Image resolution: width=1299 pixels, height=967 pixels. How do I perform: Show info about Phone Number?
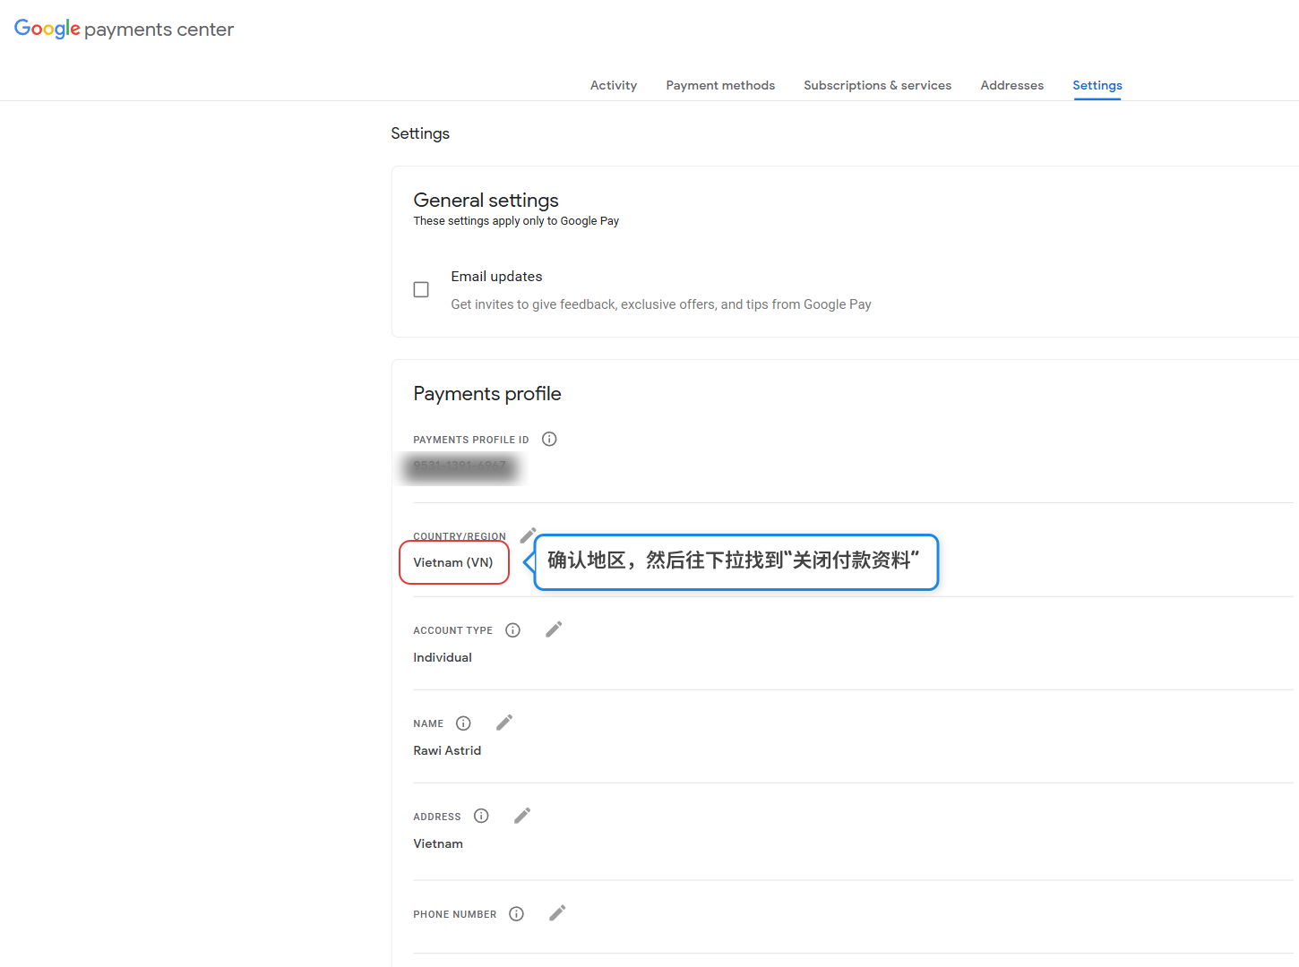coord(516,913)
